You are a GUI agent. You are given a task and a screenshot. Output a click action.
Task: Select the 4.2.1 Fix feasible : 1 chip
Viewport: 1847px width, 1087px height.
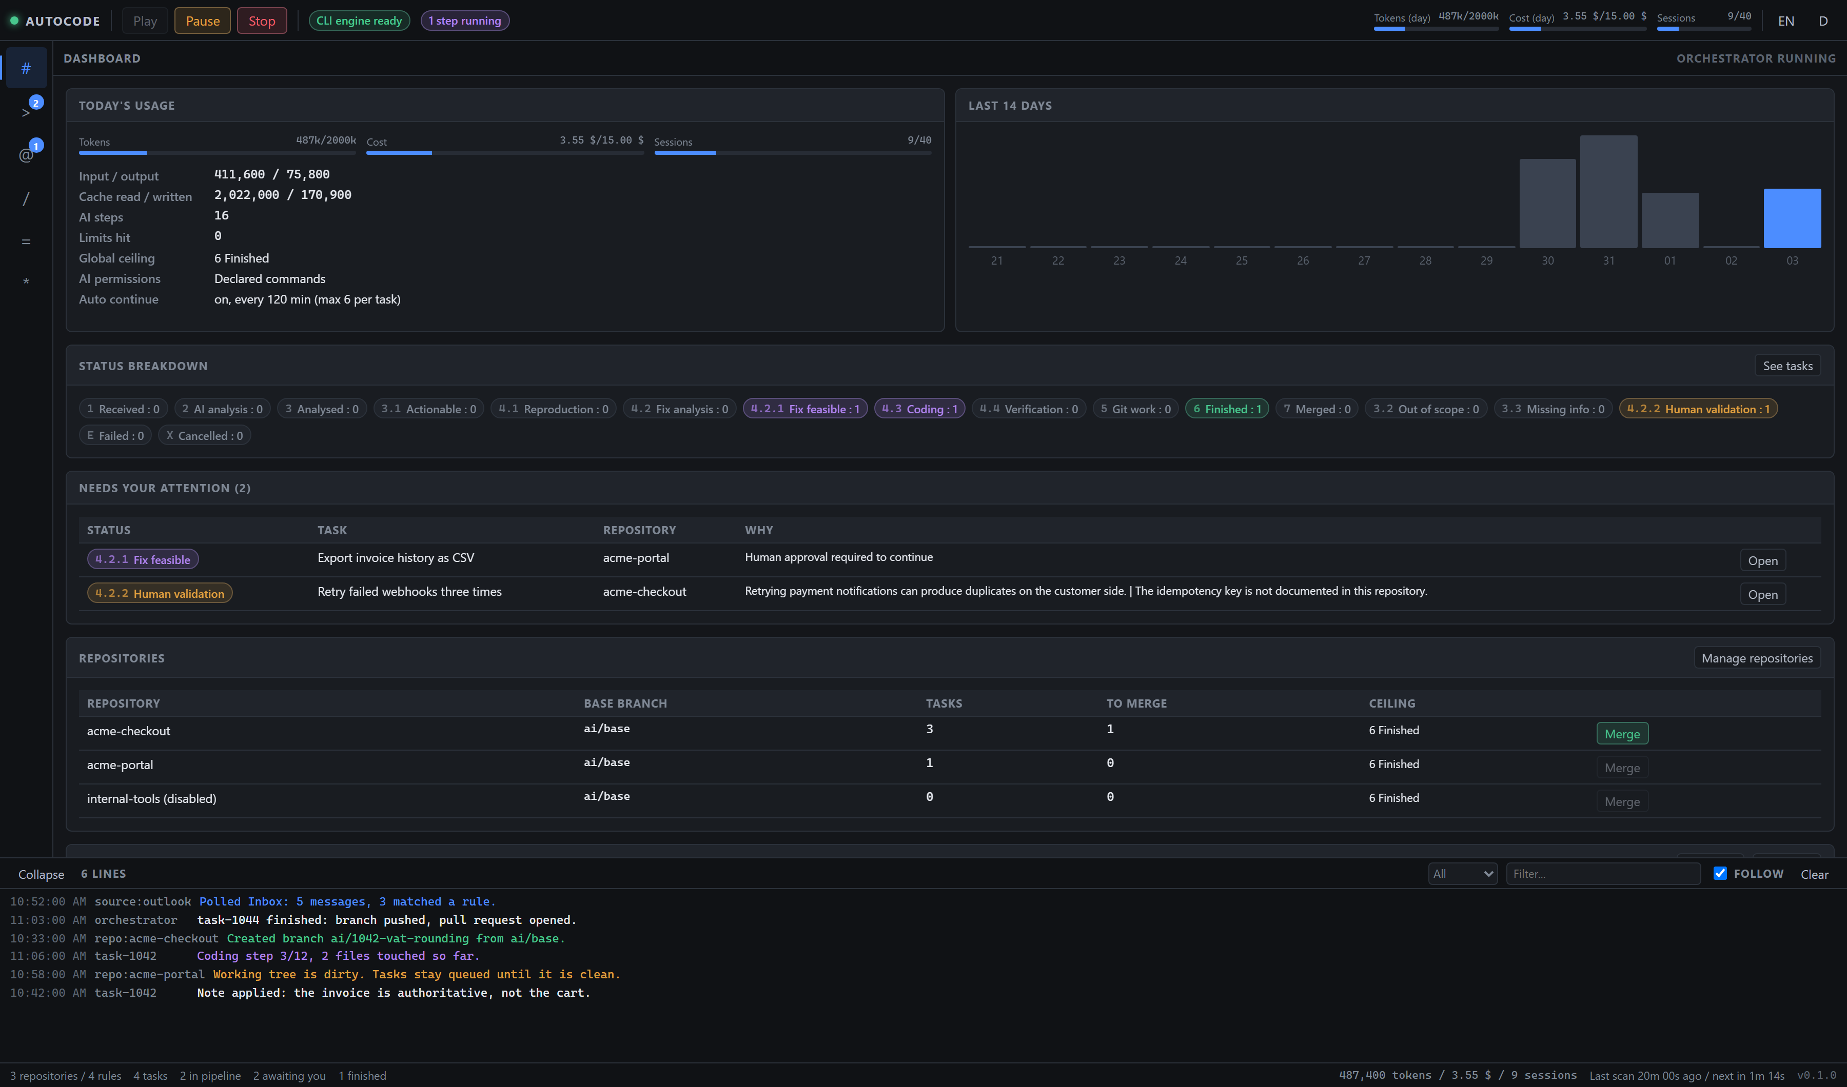coord(805,409)
